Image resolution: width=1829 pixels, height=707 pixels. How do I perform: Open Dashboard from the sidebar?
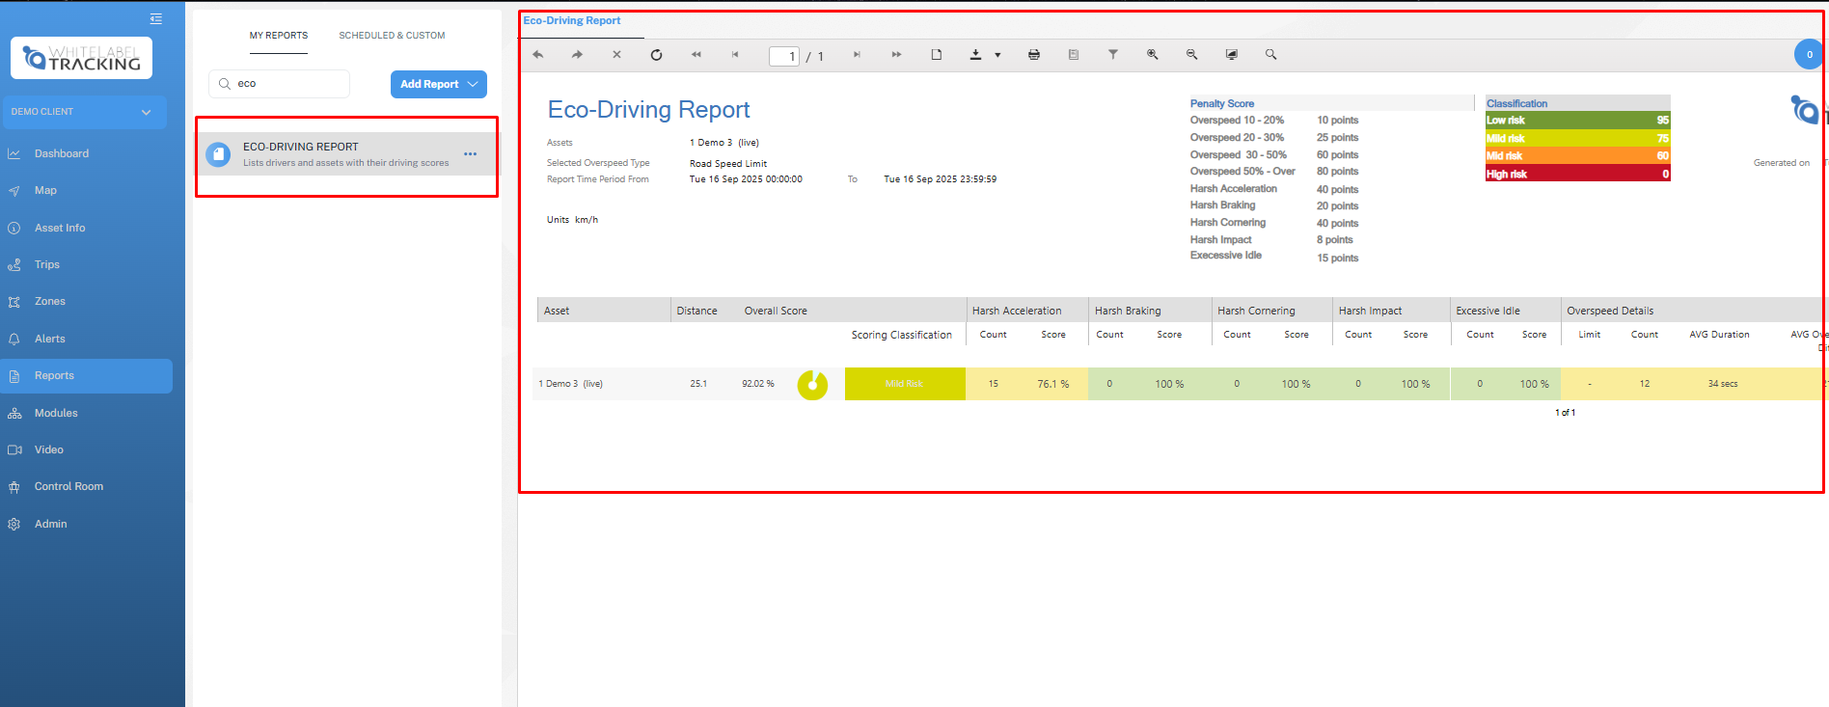tap(62, 153)
